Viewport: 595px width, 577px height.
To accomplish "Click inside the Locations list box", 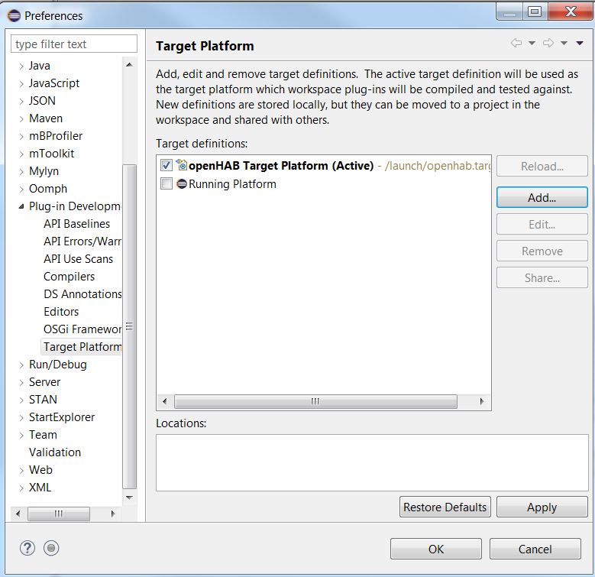I will tap(372, 462).
